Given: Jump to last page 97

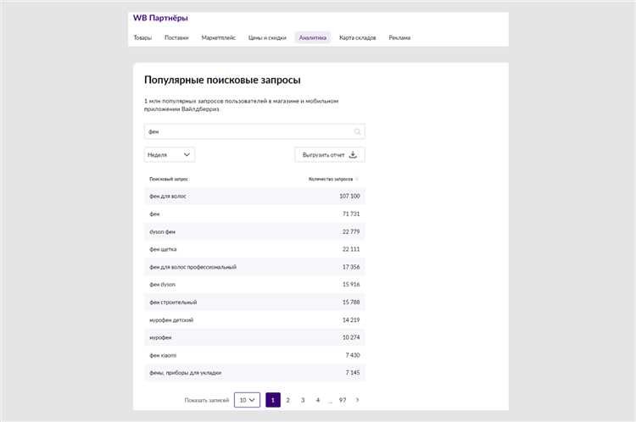Looking at the screenshot, I should (x=343, y=400).
